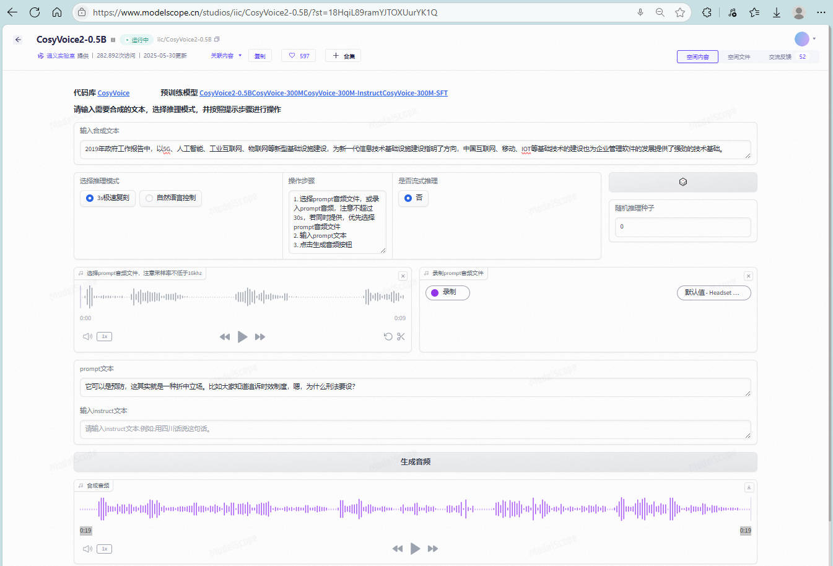Close the uploaded prompt audio with its X icon
833x566 pixels.
tap(403, 276)
